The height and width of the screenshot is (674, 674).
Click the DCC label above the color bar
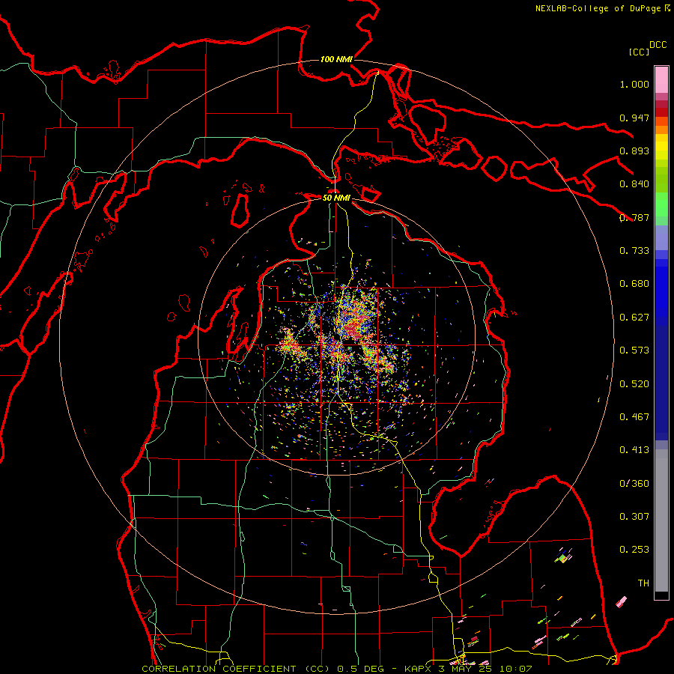(x=658, y=44)
